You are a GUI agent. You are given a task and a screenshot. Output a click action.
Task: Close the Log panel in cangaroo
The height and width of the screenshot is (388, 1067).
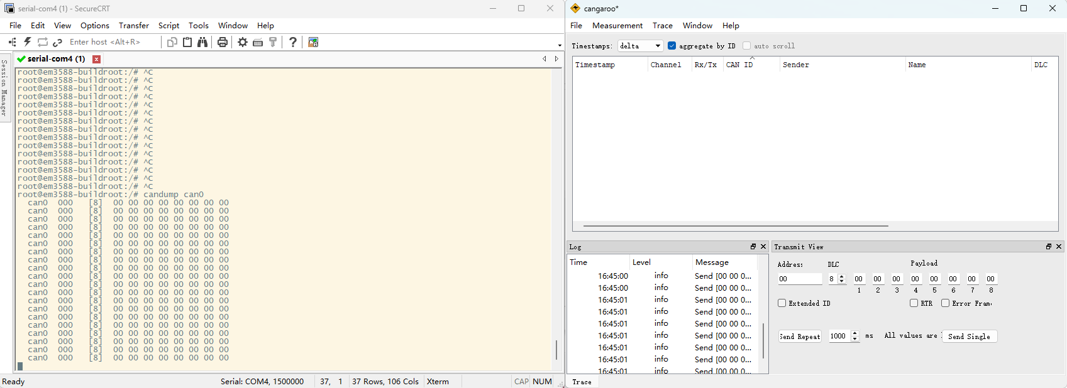(x=763, y=247)
